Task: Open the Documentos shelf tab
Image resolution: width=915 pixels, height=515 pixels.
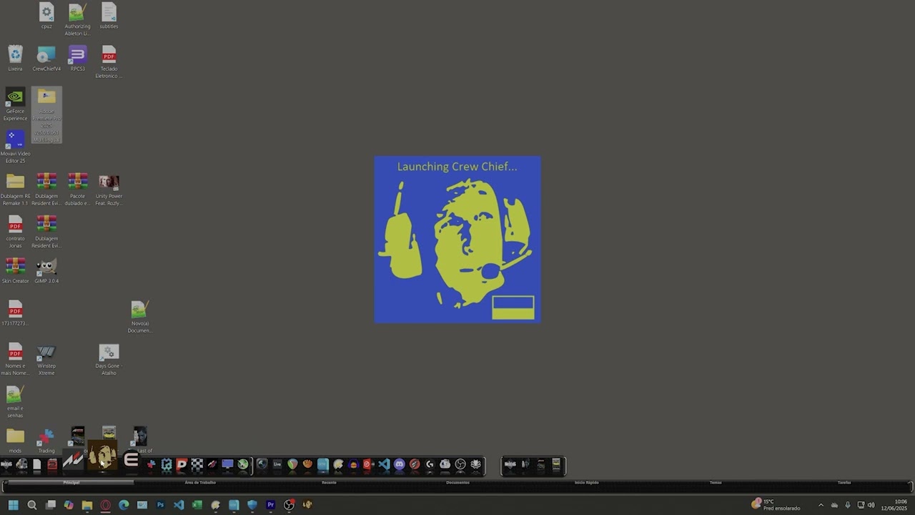Action: pos(457,483)
